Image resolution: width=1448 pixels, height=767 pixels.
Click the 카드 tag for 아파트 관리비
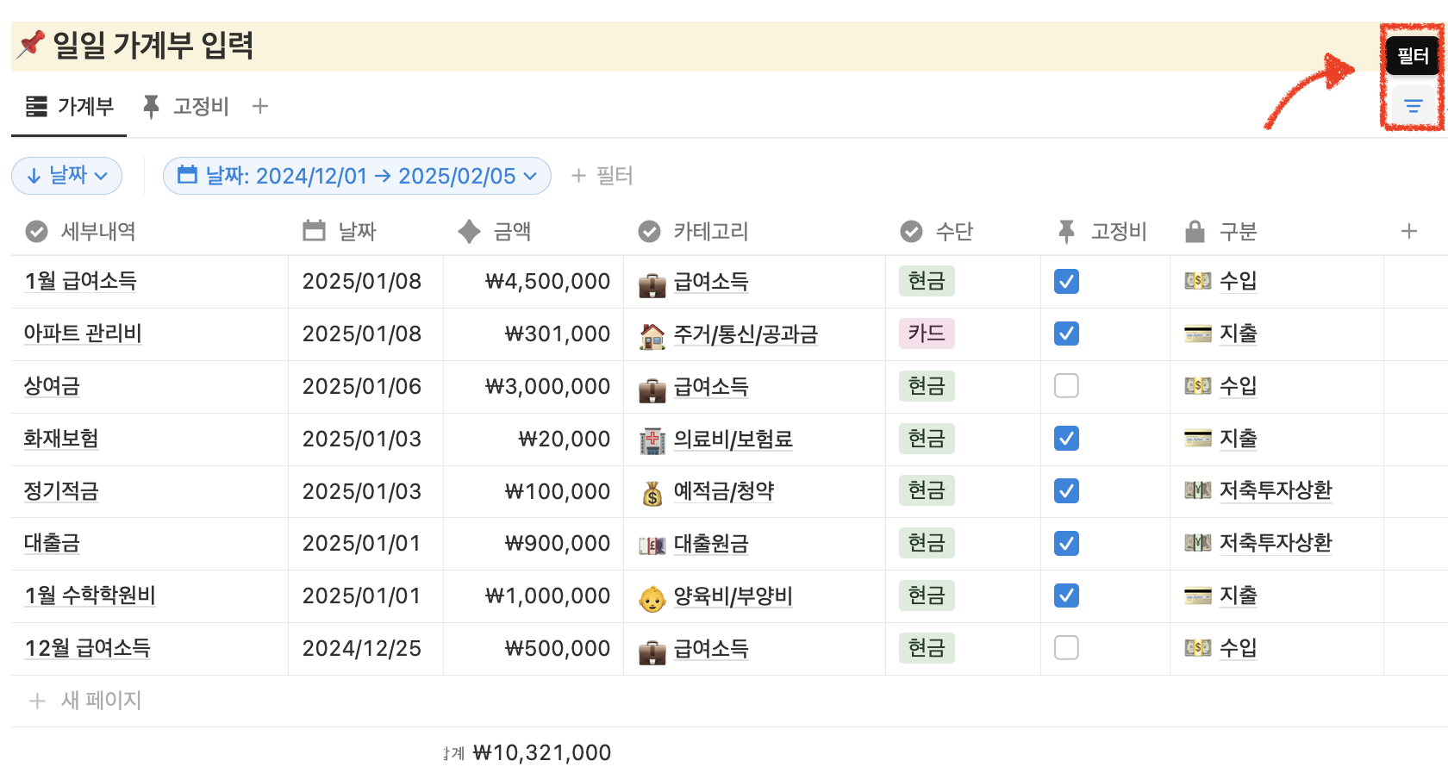point(927,334)
